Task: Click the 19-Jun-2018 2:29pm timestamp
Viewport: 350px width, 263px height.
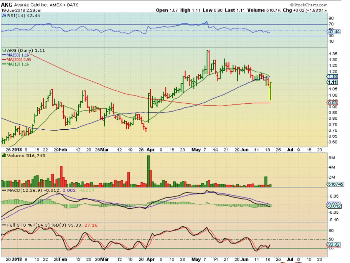Action: pos(21,10)
